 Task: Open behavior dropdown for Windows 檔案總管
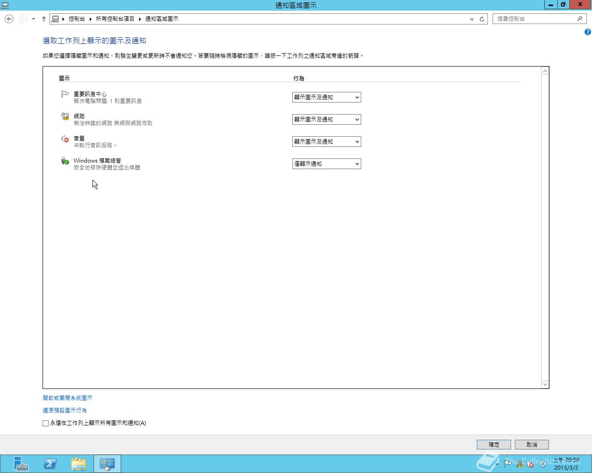(327, 164)
